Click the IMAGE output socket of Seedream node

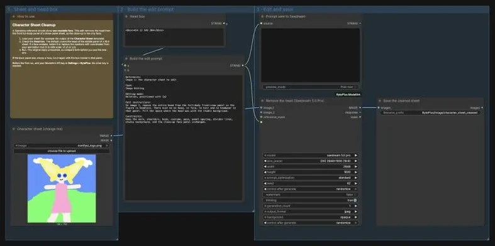[x=360, y=108]
